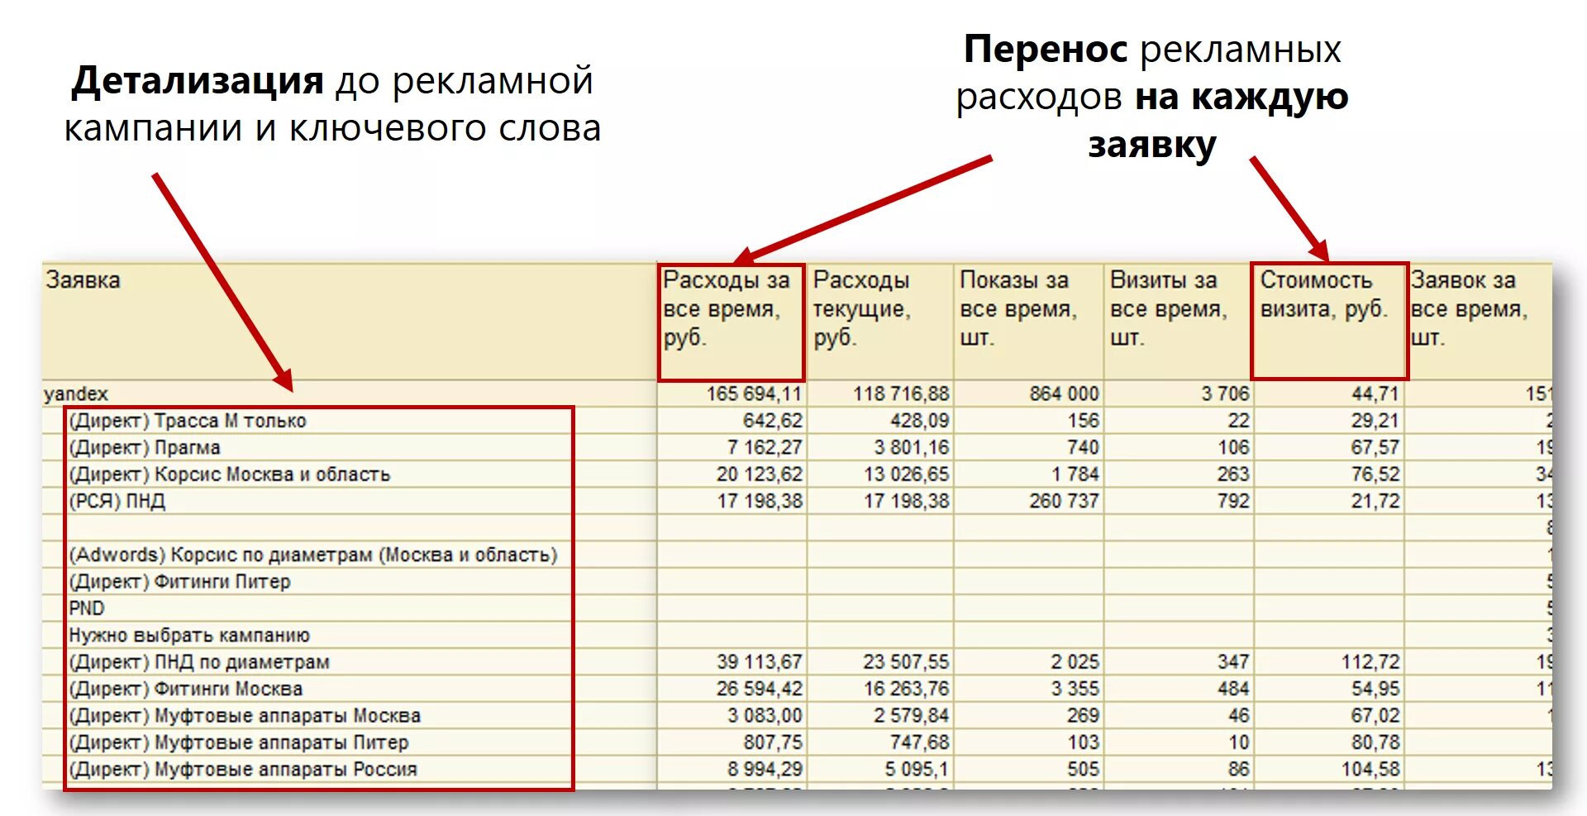Click visit cost cell "21,72"
This screenshot has width=1587, height=816.
tap(1329, 501)
